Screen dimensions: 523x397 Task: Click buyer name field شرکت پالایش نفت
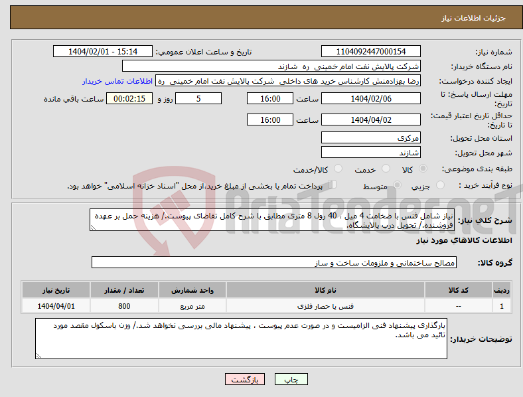271,66
